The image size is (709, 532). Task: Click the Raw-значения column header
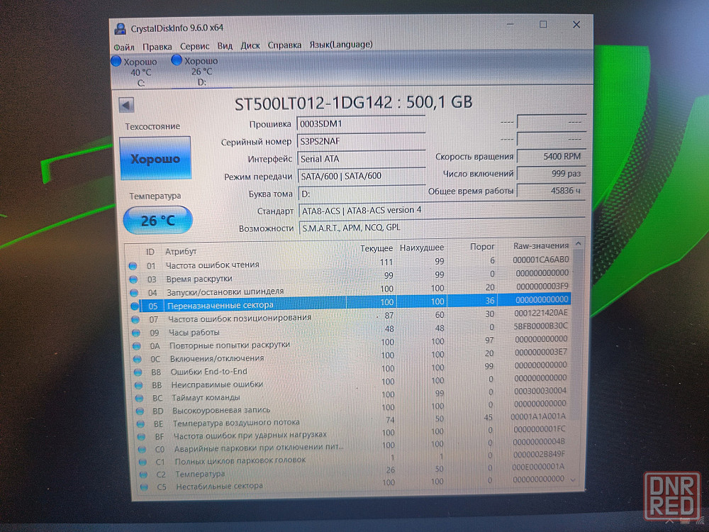541,245
